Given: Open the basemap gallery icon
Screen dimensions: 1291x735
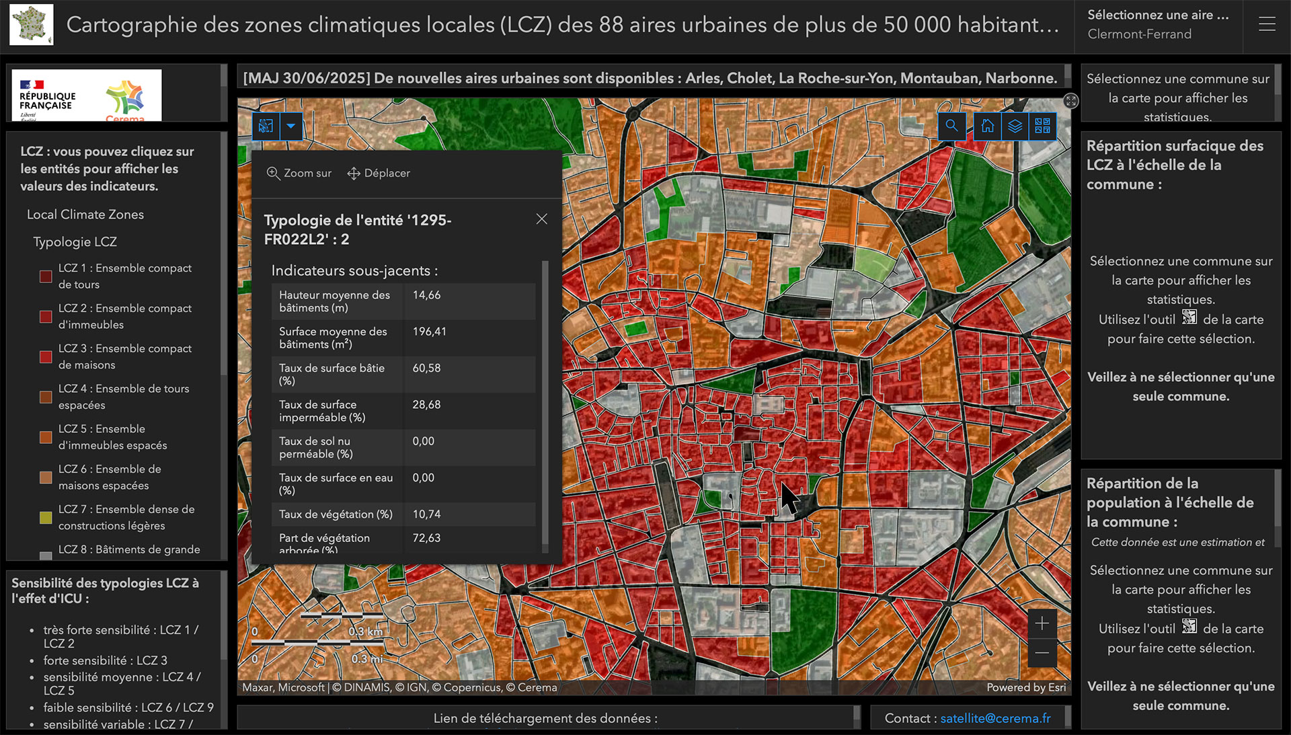Looking at the screenshot, I should 1042,126.
